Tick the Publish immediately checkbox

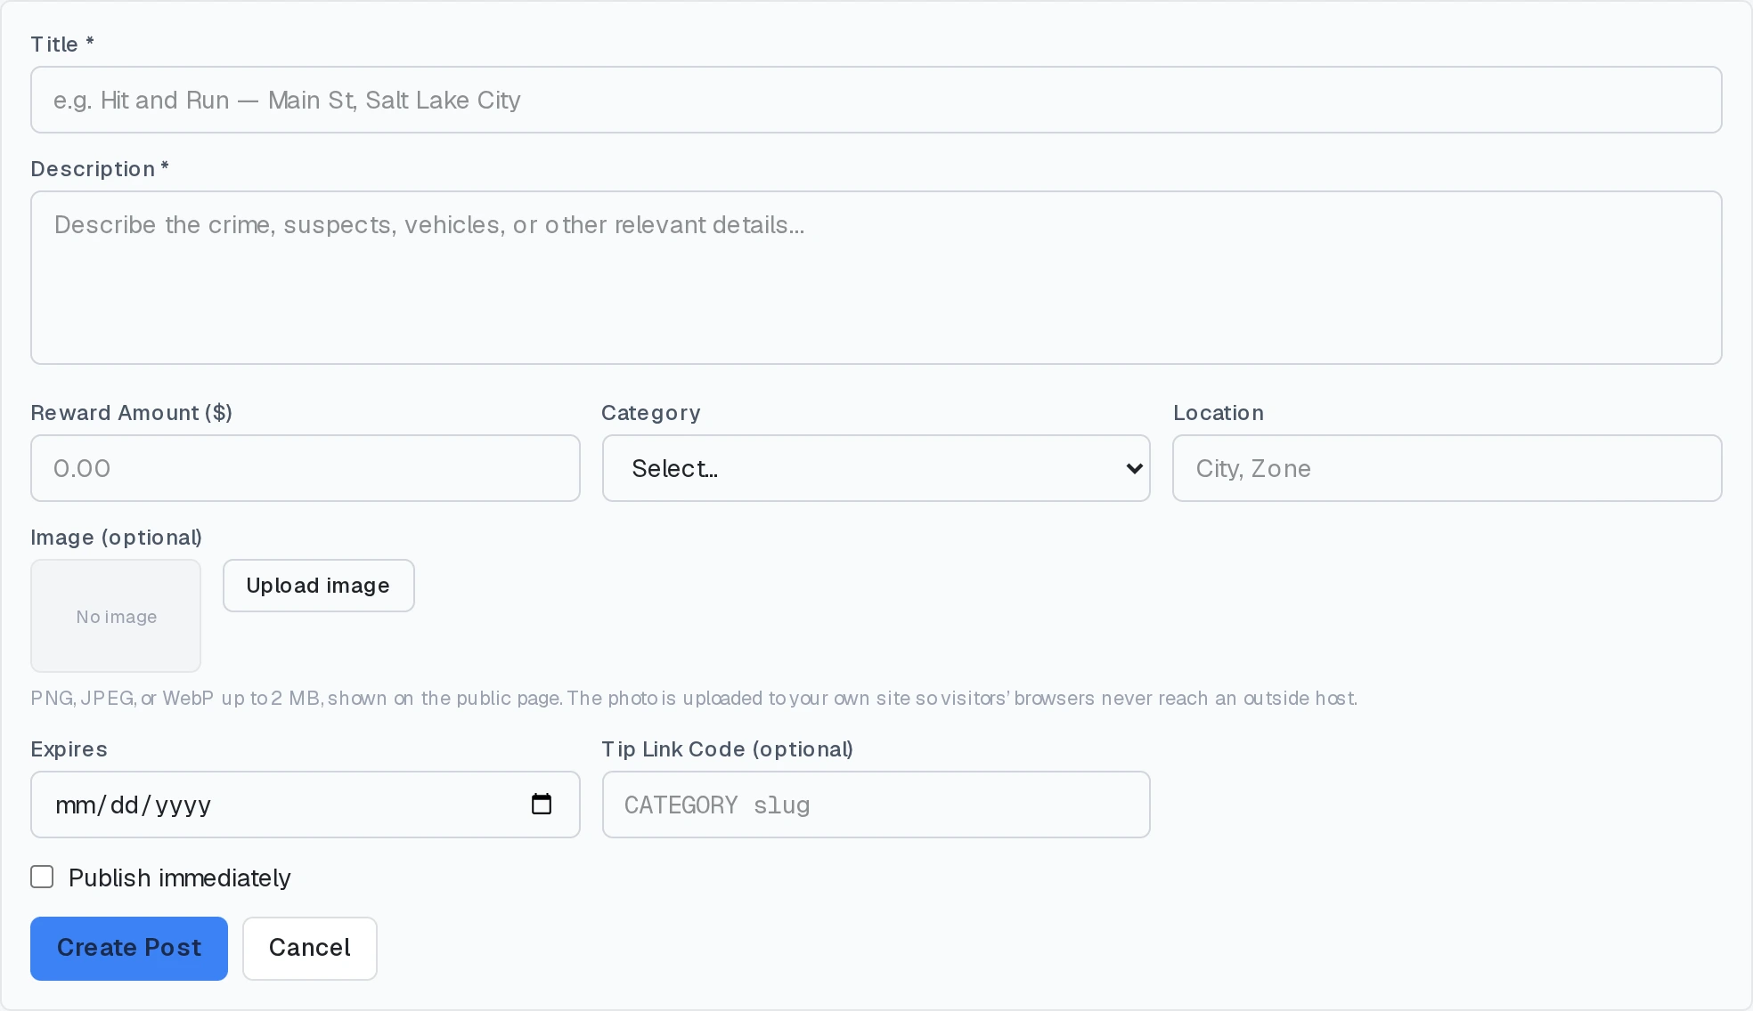click(x=42, y=878)
